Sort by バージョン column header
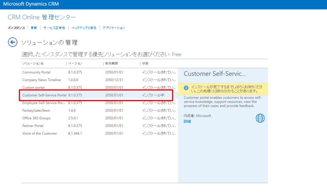Image resolution: width=327 pixels, height=194 pixels. point(75,63)
